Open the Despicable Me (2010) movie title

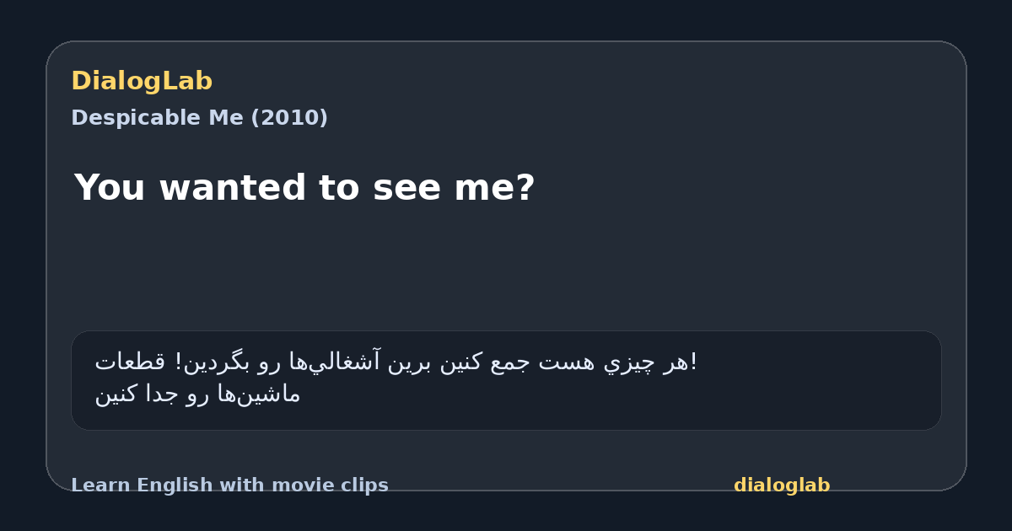click(x=199, y=118)
